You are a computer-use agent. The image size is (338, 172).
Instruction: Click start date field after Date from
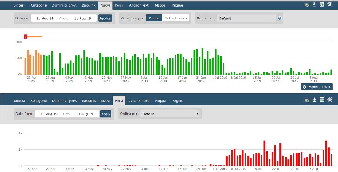click(x=49, y=114)
